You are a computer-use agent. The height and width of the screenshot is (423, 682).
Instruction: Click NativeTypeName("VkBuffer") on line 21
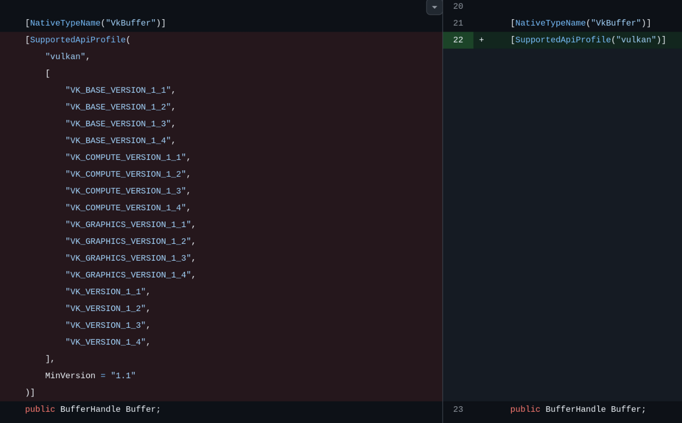pyautogui.click(x=581, y=23)
